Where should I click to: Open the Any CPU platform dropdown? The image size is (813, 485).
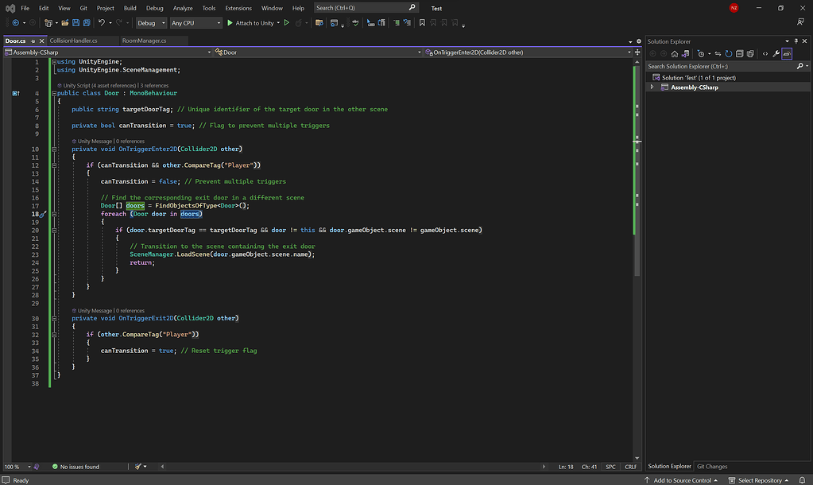(x=196, y=23)
